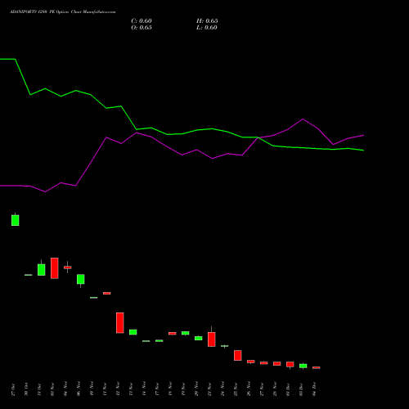Click the '12 Nov' date axis label
This screenshot has width=409, height=409.
coord(118,389)
